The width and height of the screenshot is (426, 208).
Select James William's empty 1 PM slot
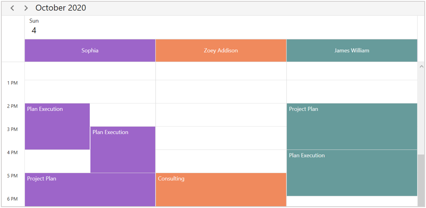tap(351, 92)
